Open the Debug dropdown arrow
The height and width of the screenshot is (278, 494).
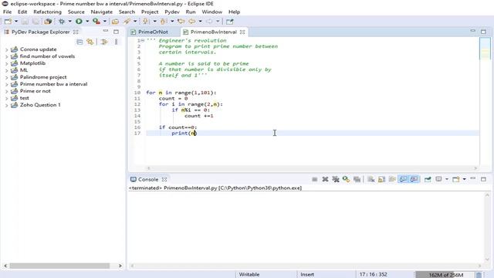[x=69, y=22]
